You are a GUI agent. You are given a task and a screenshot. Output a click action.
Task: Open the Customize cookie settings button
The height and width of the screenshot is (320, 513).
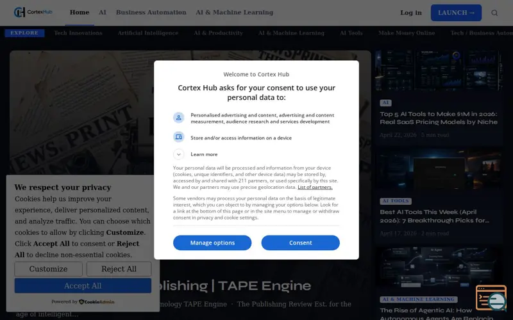click(x=49, y=269)
